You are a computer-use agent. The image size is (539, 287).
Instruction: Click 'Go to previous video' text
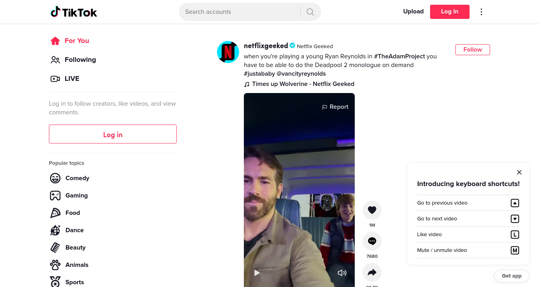(442, 203)
